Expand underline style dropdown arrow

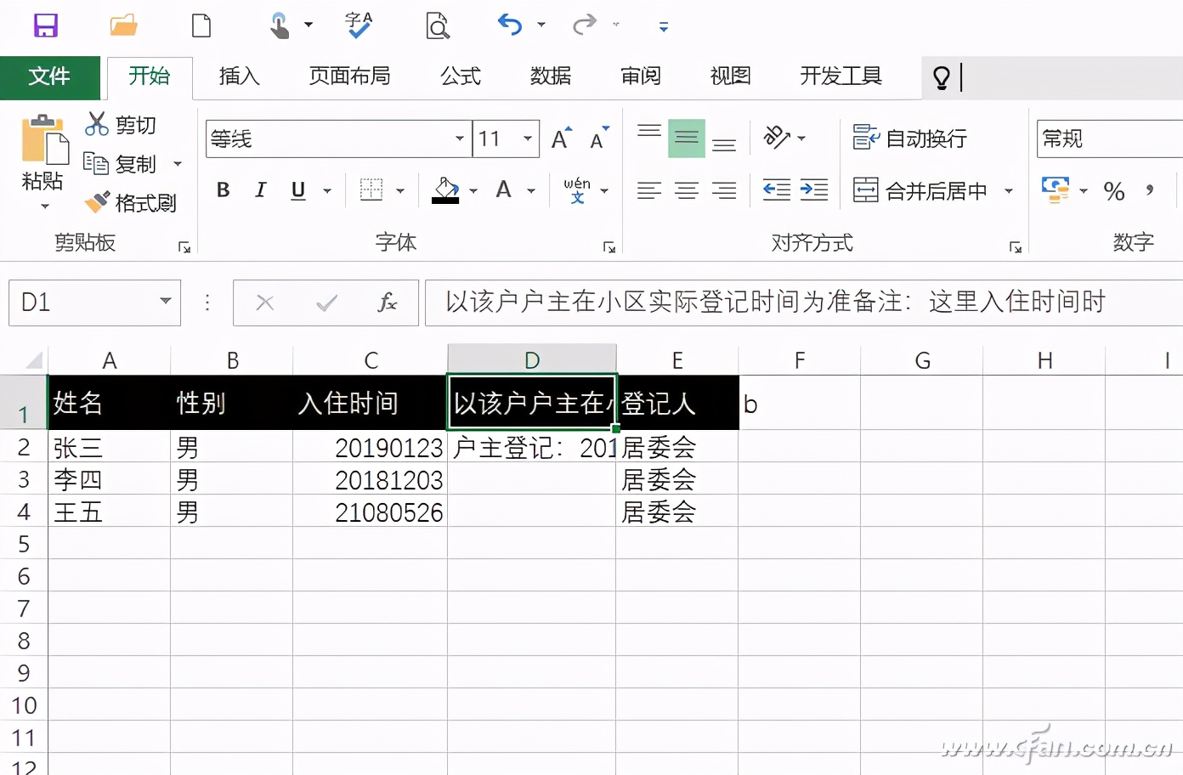(327, 191)
